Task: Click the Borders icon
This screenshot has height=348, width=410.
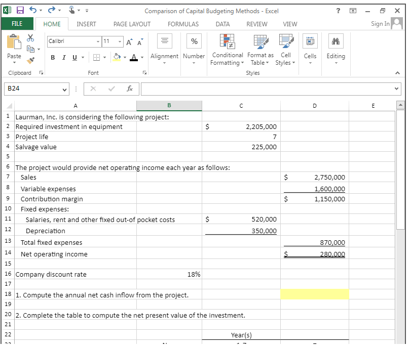Action: (x=96, y=58)
